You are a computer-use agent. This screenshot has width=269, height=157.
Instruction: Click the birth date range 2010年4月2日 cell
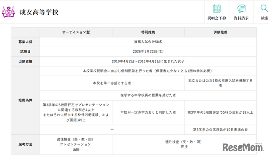(148, 61)
